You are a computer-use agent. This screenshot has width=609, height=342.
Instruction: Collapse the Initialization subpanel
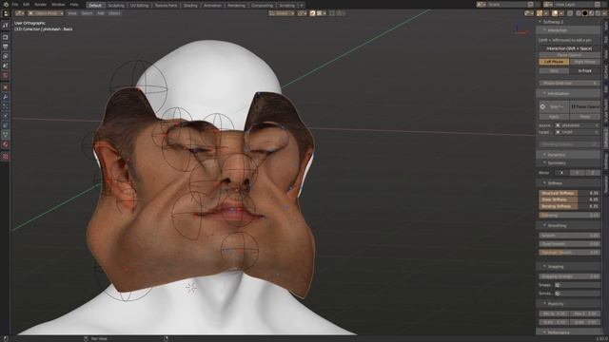pyautogui.click(x=568, y=93)
